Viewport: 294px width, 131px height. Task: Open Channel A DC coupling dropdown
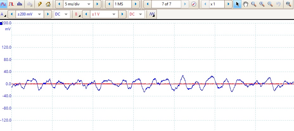(62, 14)
